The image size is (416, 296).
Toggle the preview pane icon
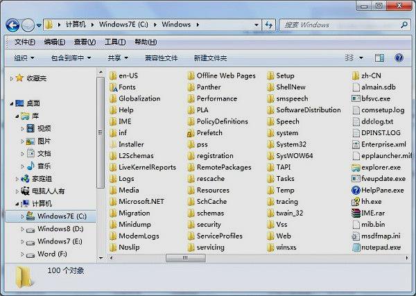coord(379,58)
